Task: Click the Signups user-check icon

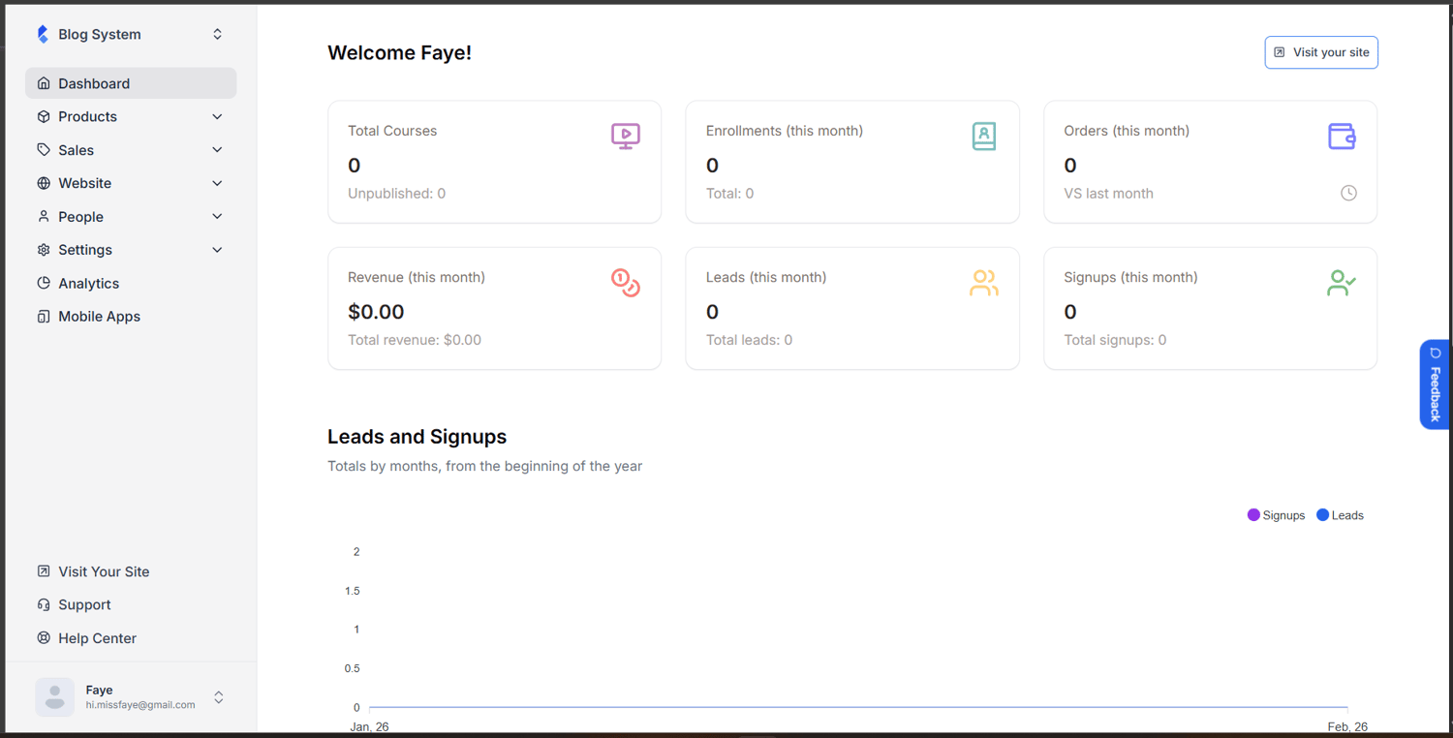Action: (1342, 283)
